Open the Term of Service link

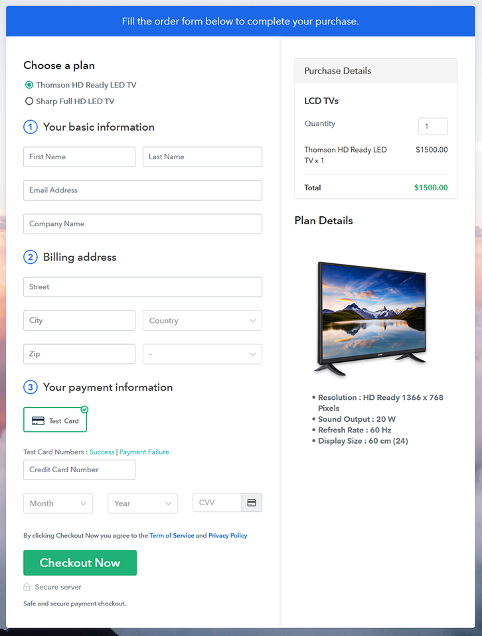pyautogui.click(x=172, y=535)
